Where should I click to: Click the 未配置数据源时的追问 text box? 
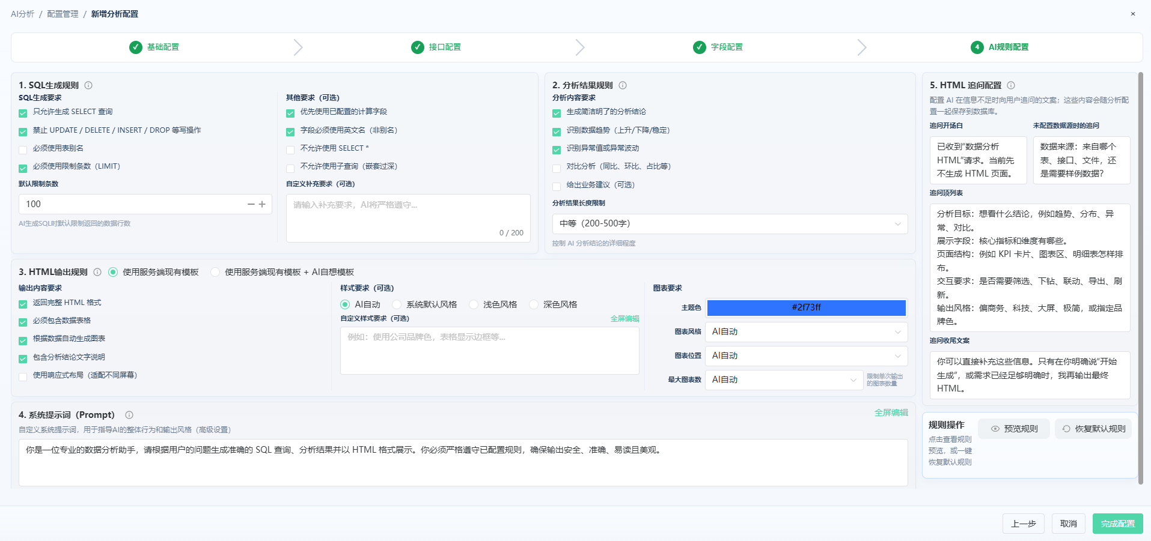point(1082,160)
